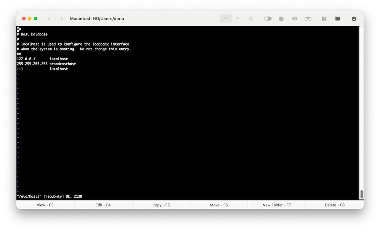Click the archive compress icon
Image resolution: width=380 pixels, height=232 pixels.
tap(324, 19)
